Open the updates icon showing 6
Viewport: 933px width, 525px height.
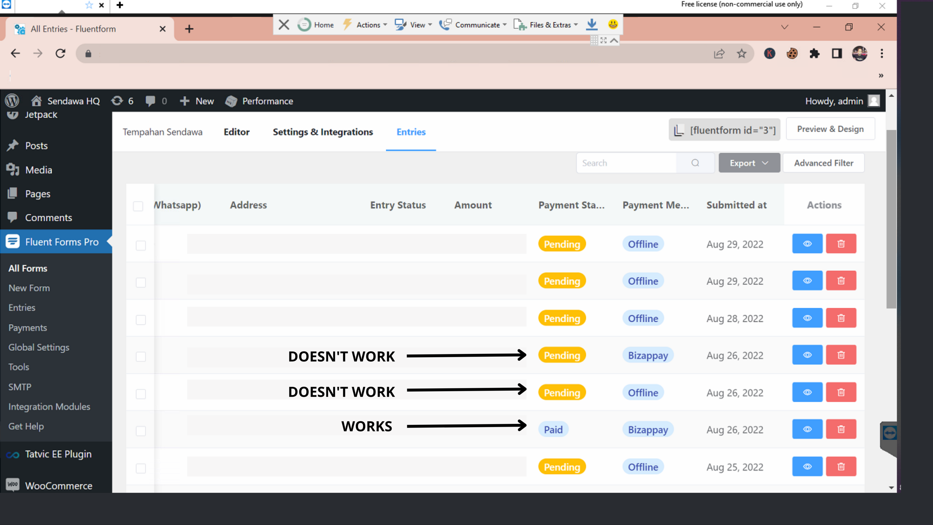[117, 101]
